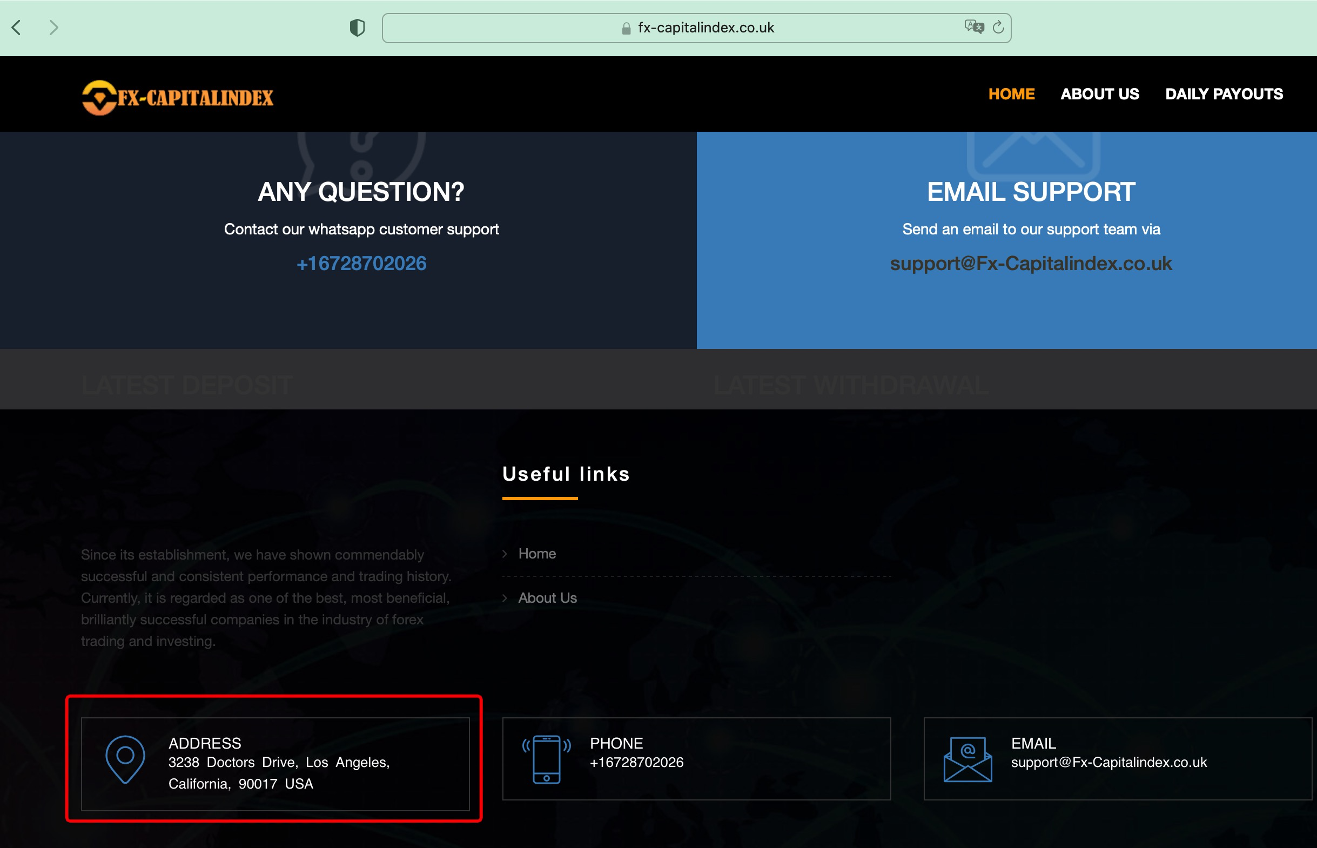Select About Us under Useful links
1317x848 pixels.
point(547,598)
